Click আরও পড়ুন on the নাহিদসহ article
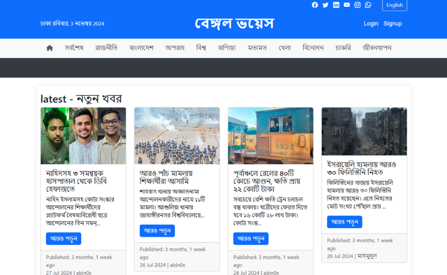 click(63, 239)
